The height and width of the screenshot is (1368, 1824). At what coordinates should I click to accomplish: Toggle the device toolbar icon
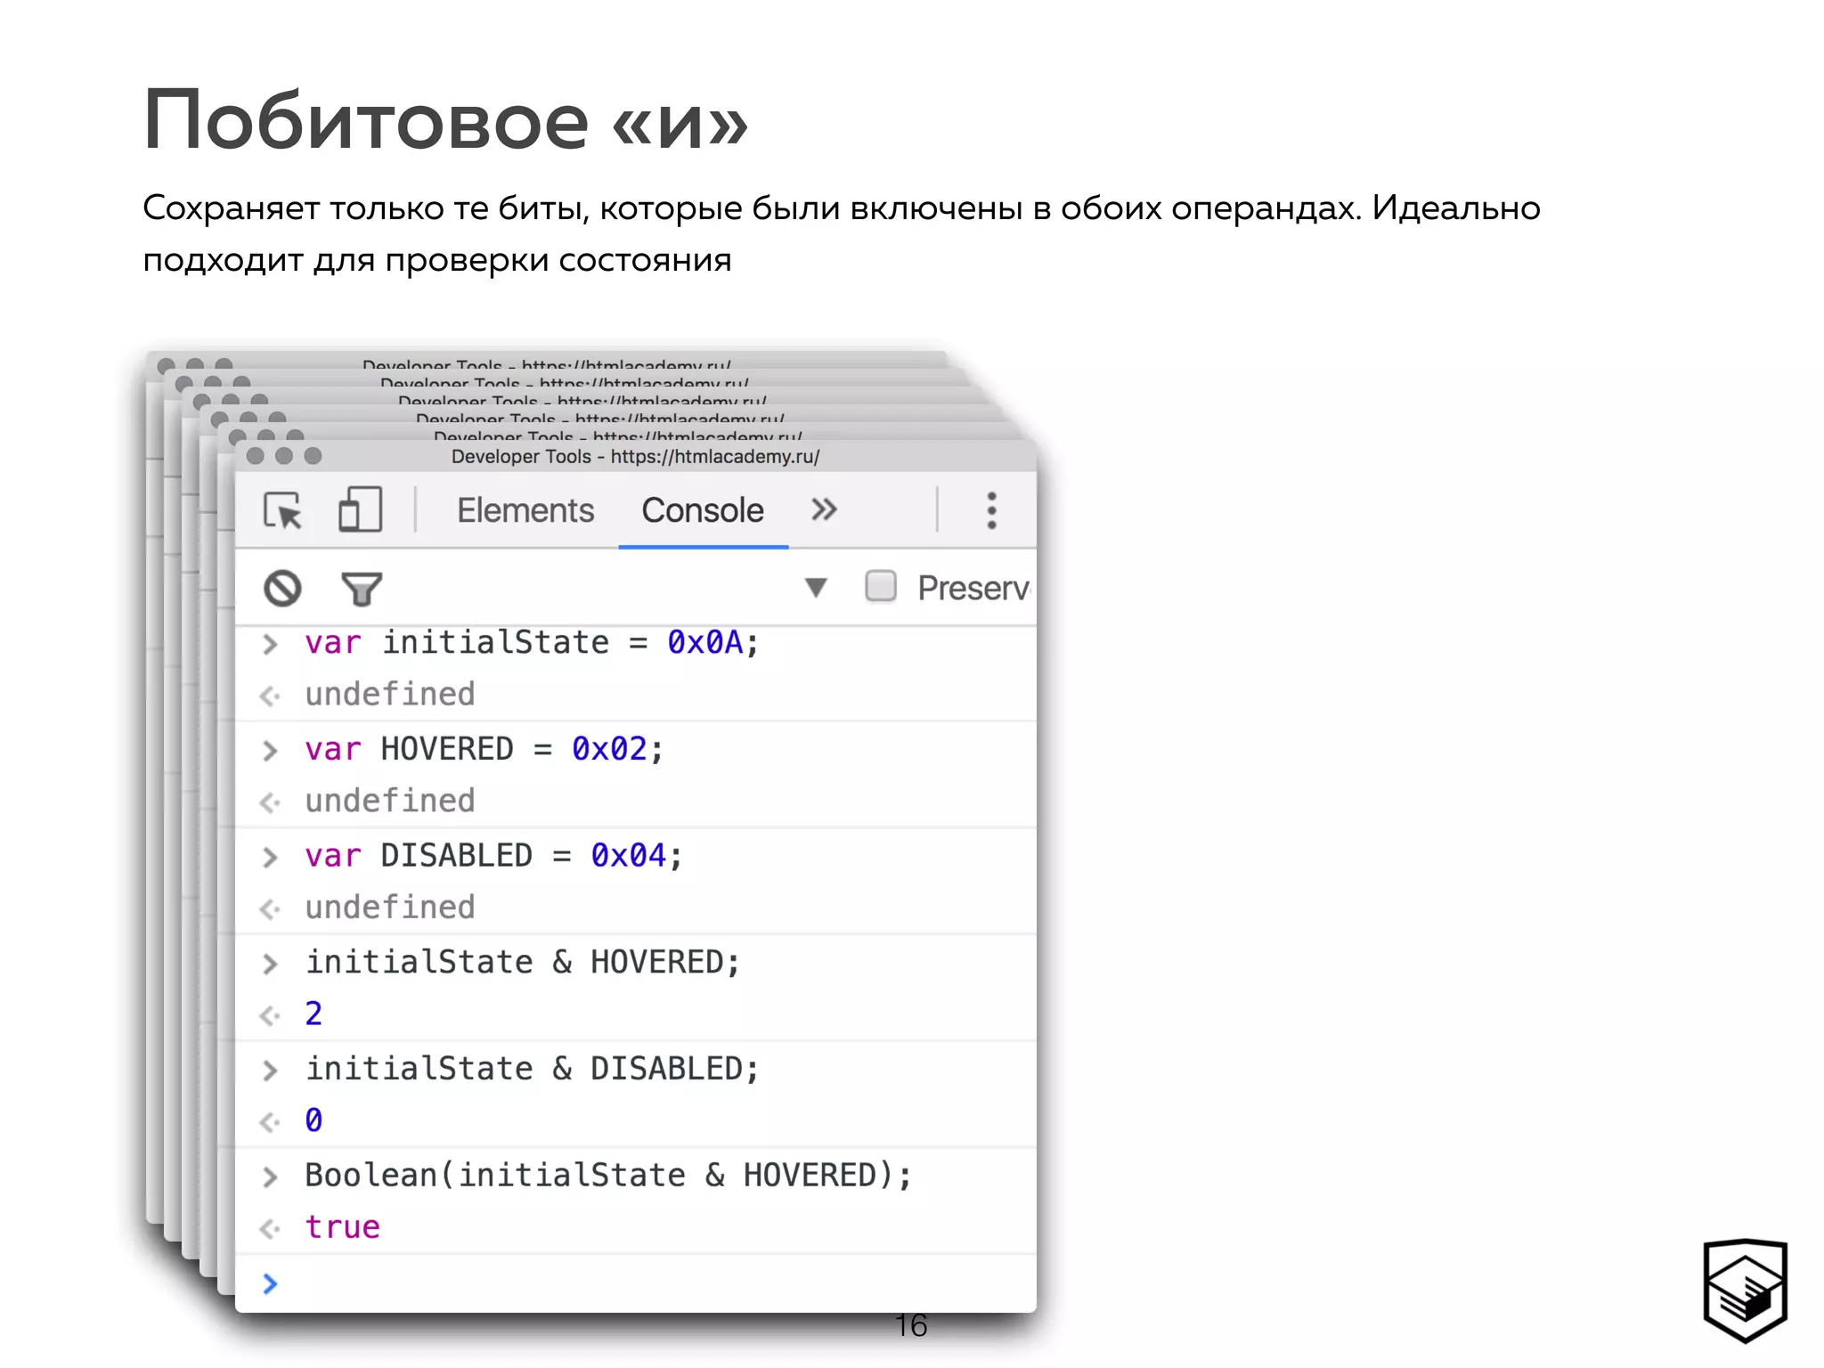coord(360,510)
